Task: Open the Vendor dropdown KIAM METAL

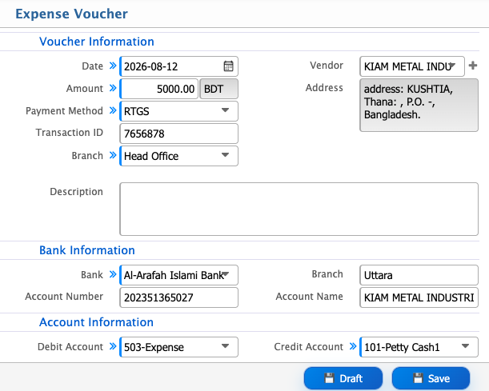Action: (412, 66)
